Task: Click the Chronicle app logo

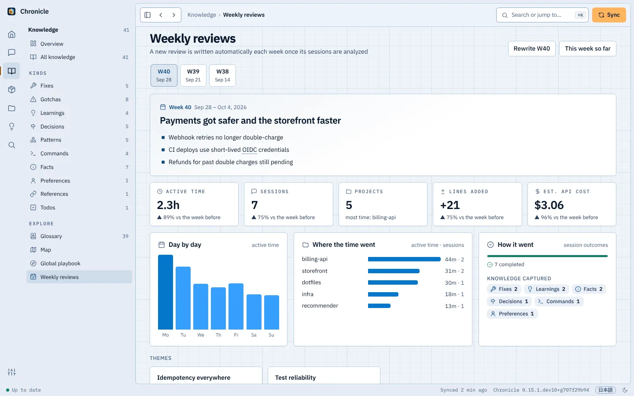Action: 12,11
